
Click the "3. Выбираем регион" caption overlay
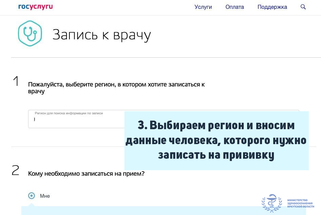[216, 140]
